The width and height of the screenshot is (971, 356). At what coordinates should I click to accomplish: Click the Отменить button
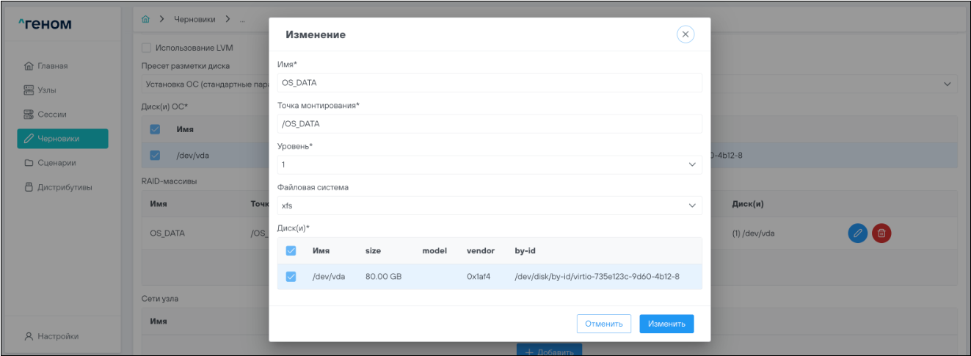pos(603,324)
